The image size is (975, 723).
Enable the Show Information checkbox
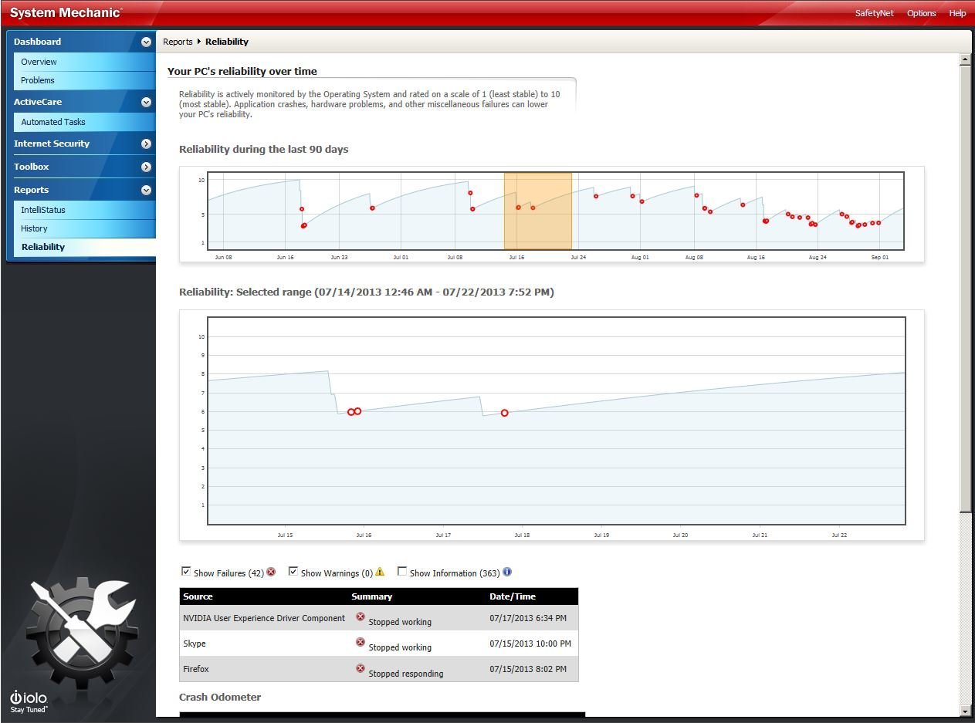pos(402,572)
